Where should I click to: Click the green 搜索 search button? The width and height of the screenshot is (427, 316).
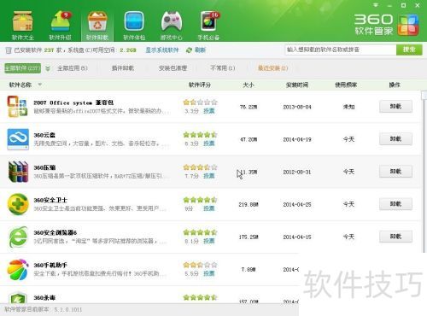409,50
